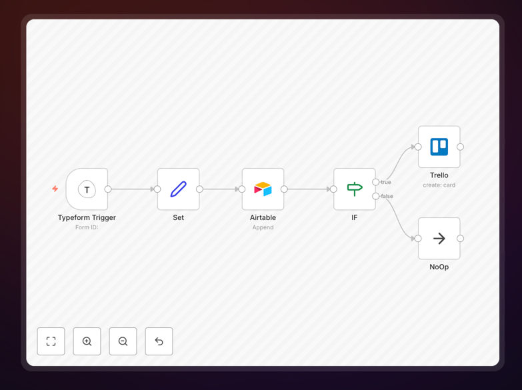Viewport: 522px width, 390px height.
Task: Fit workflow to view button
Action: coord(51,341)
